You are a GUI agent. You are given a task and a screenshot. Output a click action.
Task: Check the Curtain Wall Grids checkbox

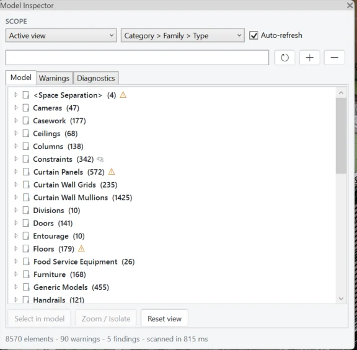tap(26, 185)
